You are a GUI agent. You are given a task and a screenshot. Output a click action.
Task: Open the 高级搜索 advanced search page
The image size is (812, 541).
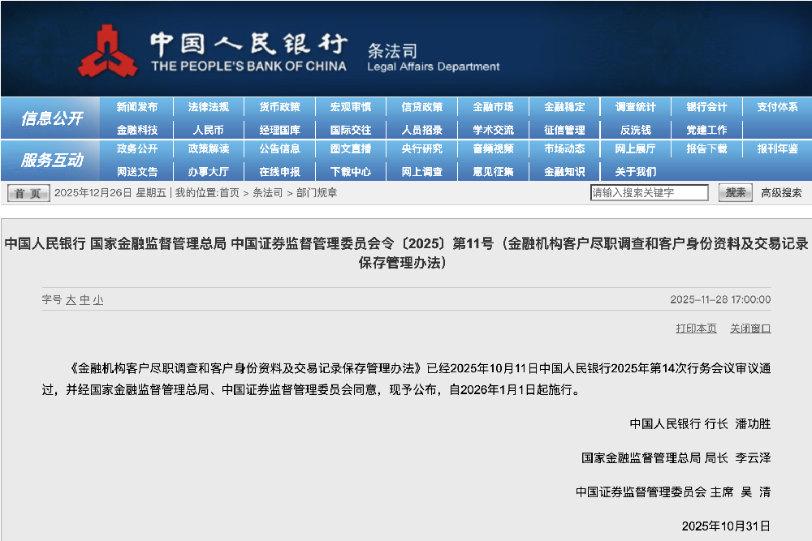tap(780, 193)
